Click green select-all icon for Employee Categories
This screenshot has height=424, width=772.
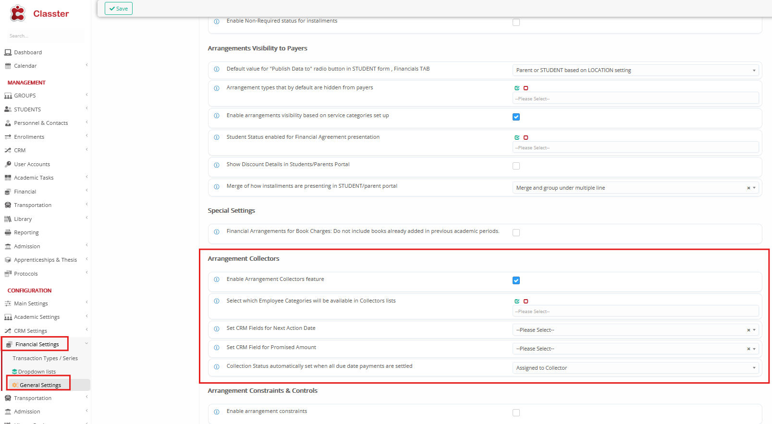[517, 302]
